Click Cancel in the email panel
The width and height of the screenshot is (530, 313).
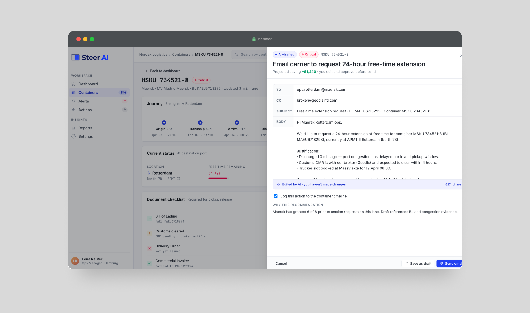pyautogui.click(x=281, y=263)
